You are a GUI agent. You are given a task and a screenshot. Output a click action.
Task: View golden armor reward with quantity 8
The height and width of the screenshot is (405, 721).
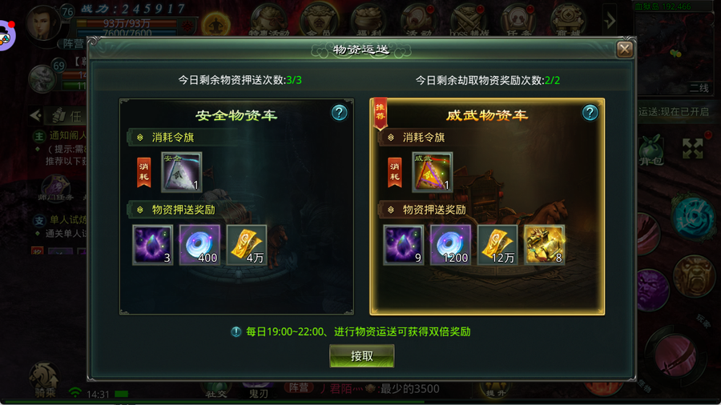tap(545, 245)
